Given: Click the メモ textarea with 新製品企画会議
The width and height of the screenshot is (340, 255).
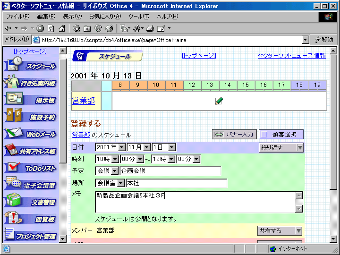Looking at the screenshot, I should [195, 202].
